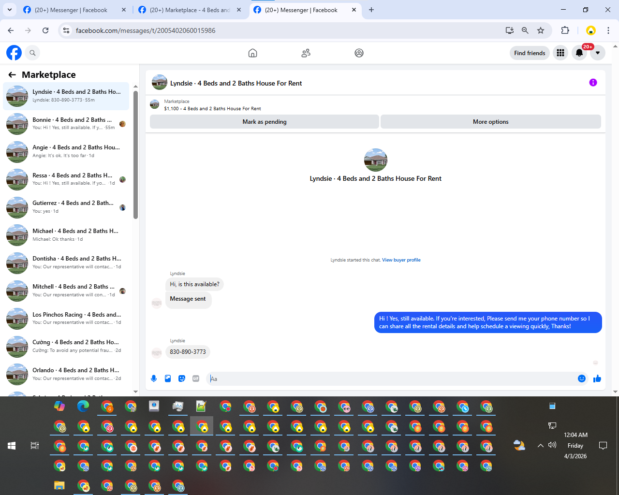The width and height of the screenshot is (619, 495).
Task: Click the Facebook logo
Action: [14, 53]
